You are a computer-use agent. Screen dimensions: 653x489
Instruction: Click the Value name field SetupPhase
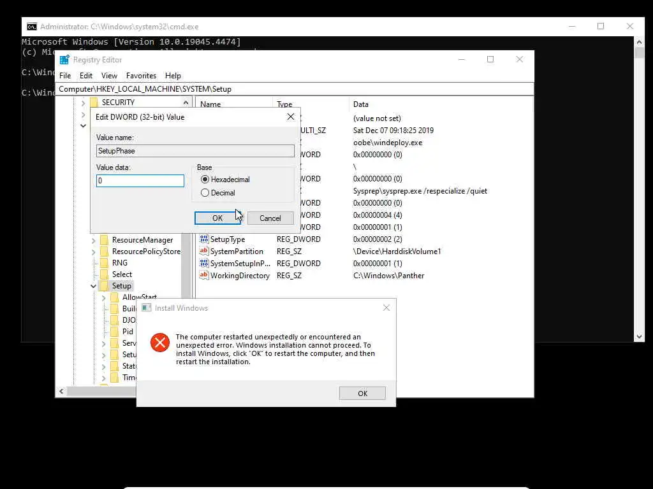point(195,150)
